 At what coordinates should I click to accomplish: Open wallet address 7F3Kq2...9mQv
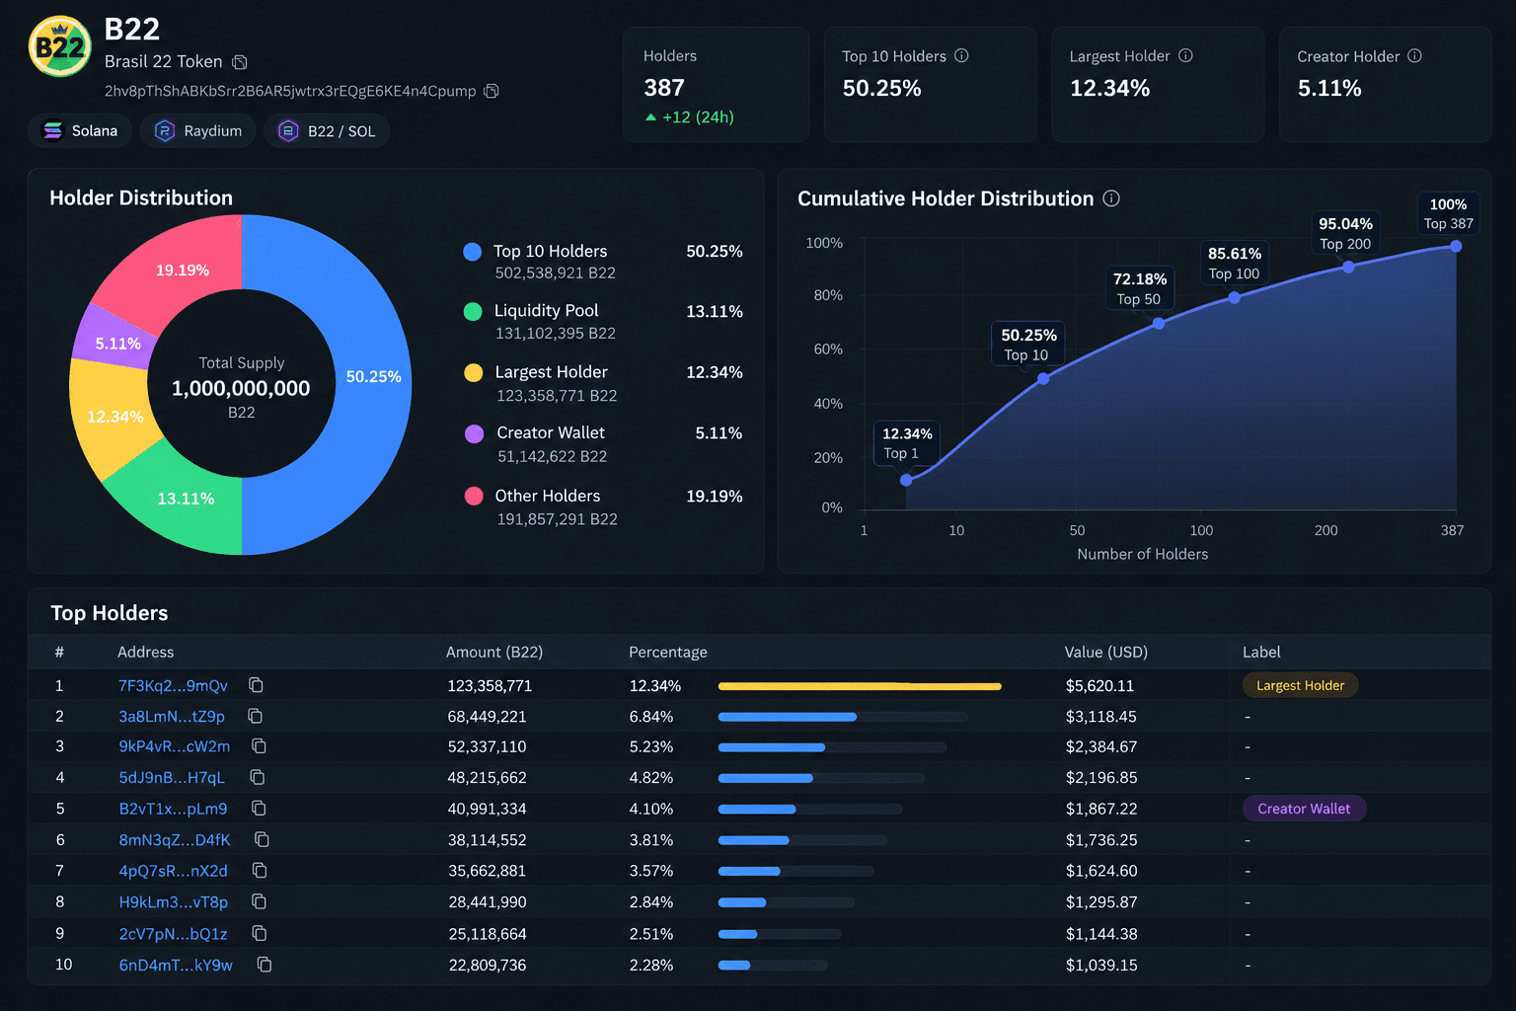[x=173, y=685]
